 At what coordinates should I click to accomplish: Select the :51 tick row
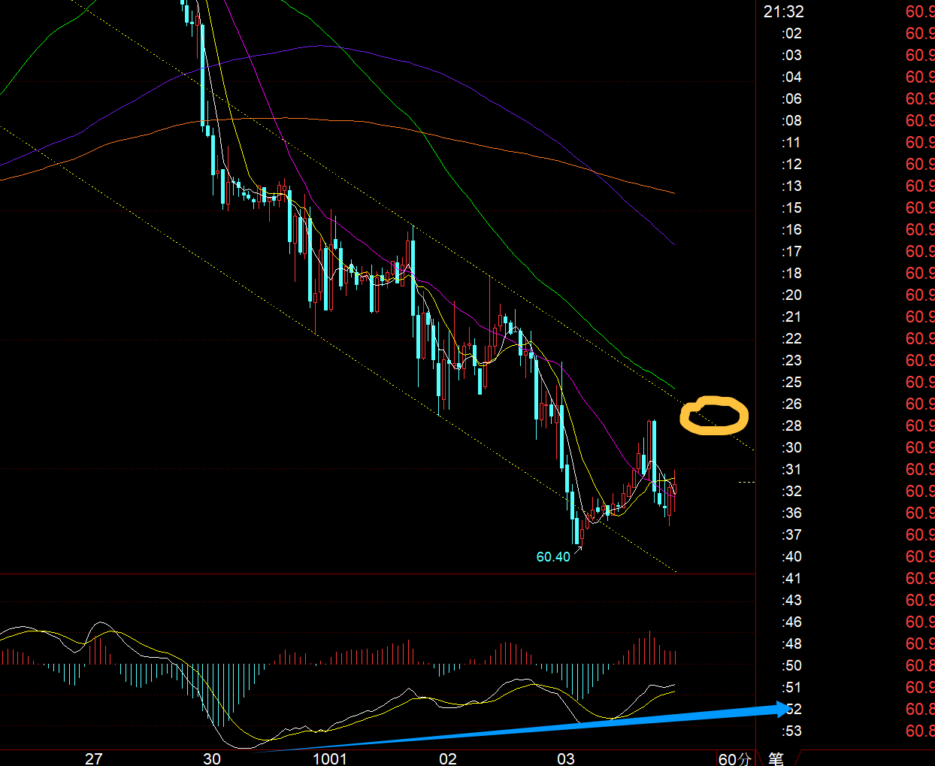click(846, 687)
